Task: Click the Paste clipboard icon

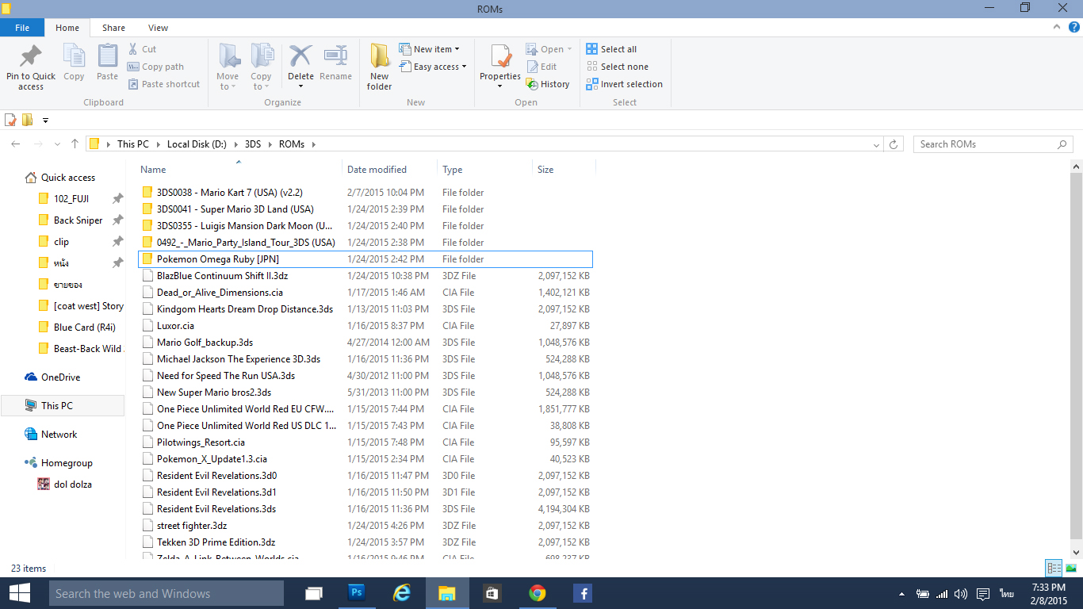Action: [x=107, y=56]
